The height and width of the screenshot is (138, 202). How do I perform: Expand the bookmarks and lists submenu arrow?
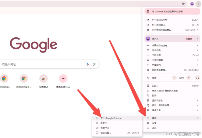tap(197, 60)
